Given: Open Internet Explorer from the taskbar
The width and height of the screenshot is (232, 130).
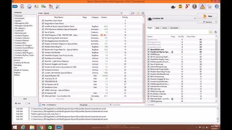Looking at the screenshot, I should 23,127.
